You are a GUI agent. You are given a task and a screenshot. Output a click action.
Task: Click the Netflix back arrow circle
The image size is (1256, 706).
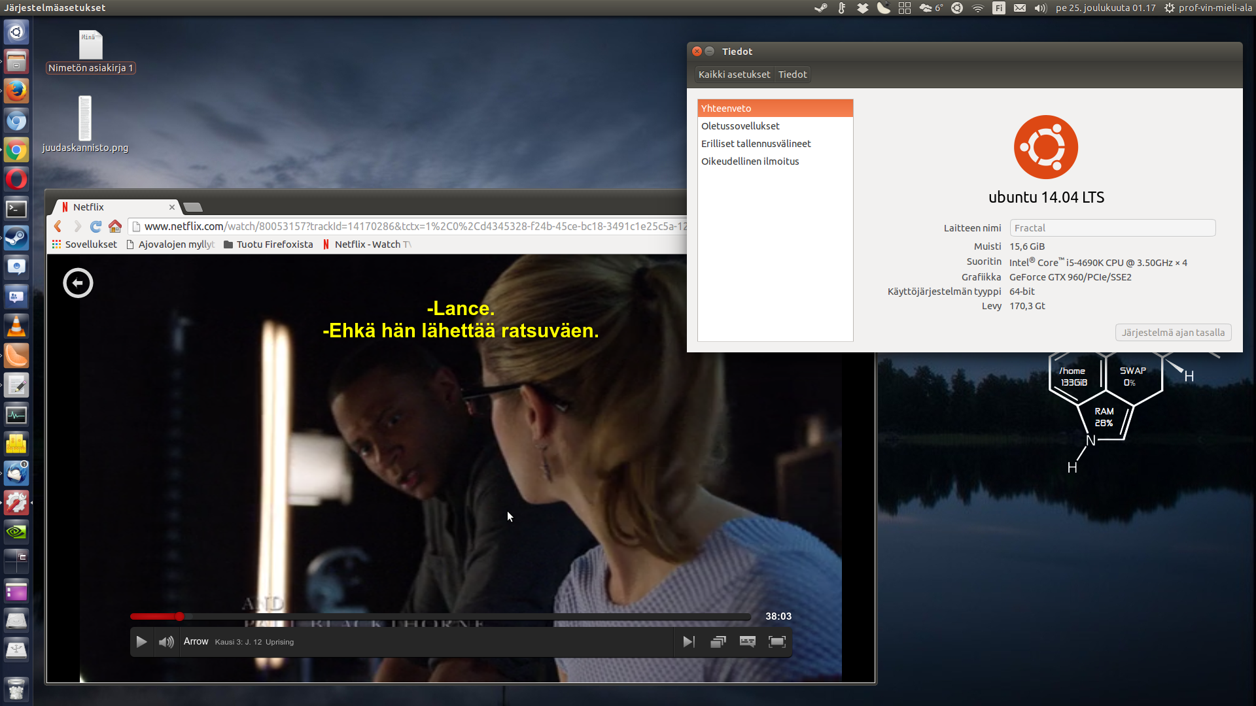point(78,283)
